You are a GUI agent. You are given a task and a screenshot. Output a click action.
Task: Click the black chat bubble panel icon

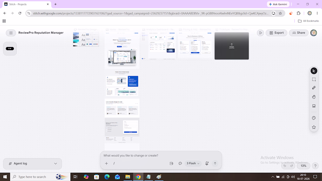point(10,49)
